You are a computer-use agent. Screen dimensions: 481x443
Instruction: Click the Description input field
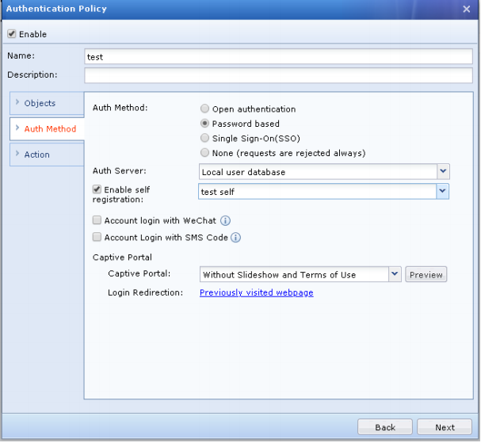pos(279,75)
